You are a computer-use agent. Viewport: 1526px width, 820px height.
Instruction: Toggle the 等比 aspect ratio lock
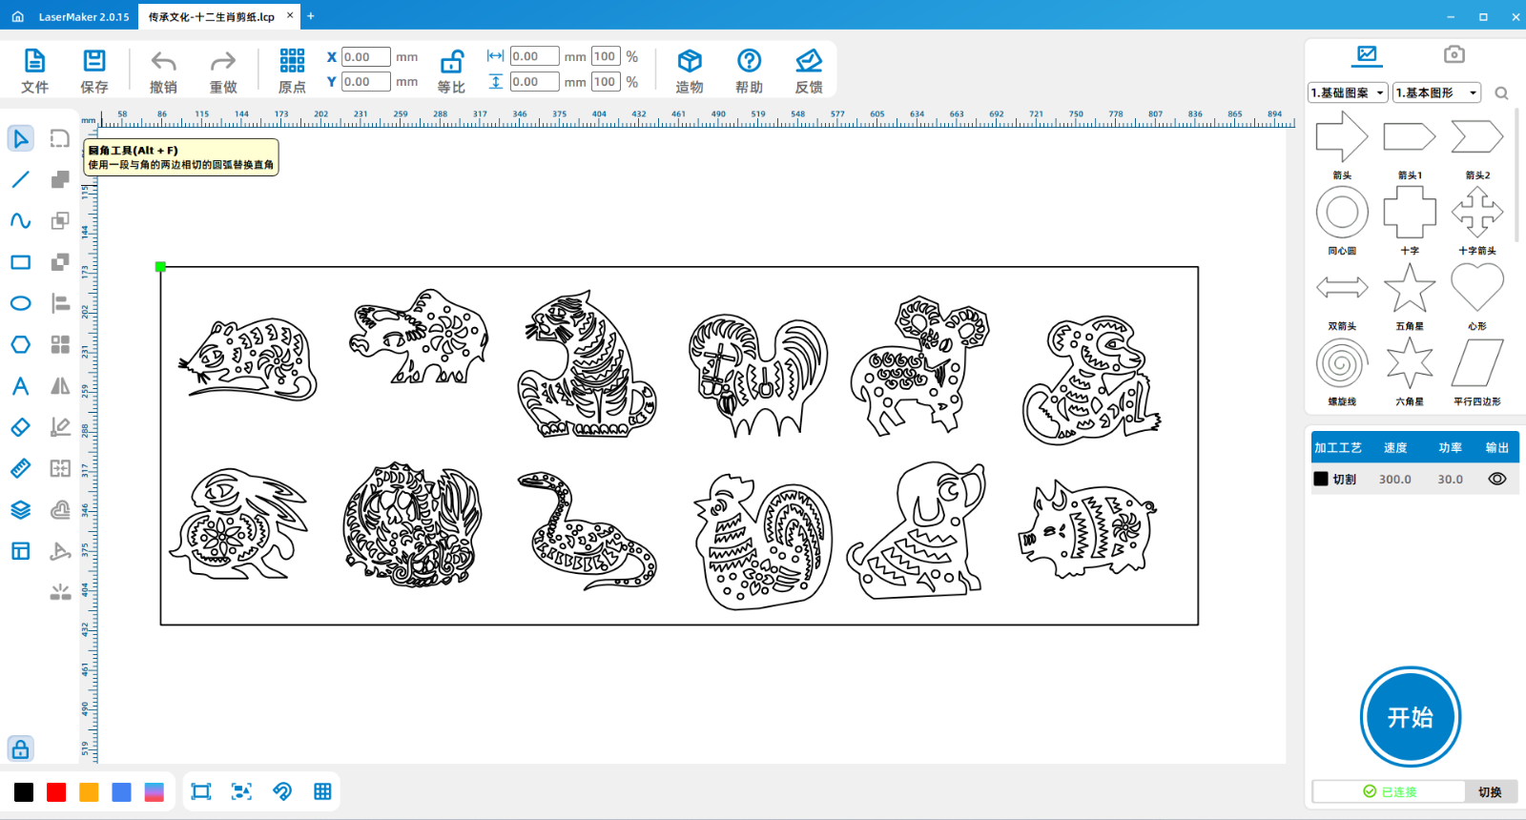(451, 63)
